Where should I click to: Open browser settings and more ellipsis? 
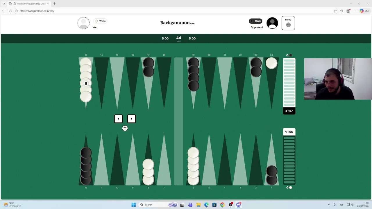pyautogui.click(x=355, y=11)
